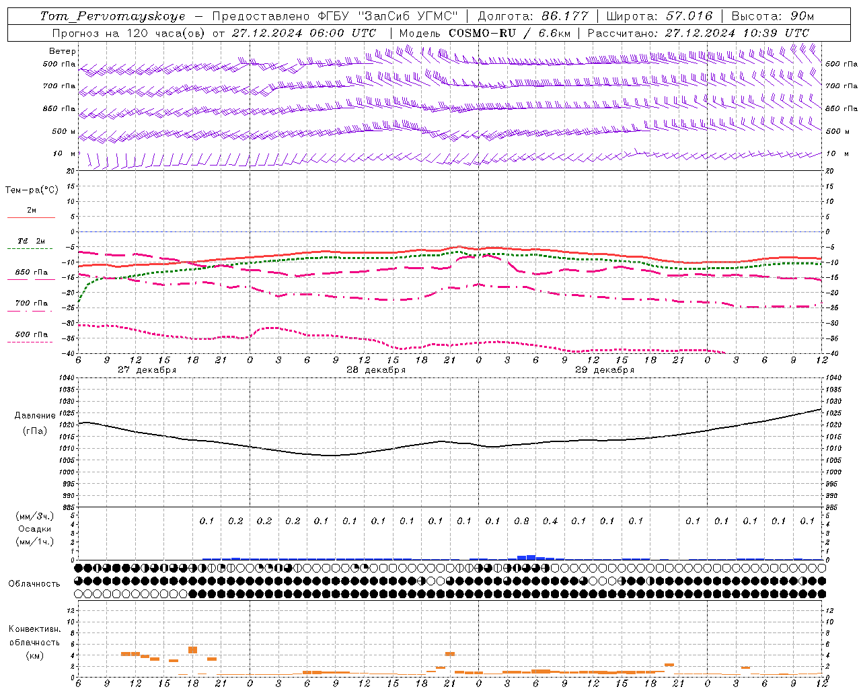Click the 'Конвективн.' convective cloud label
The image size is (861, 689).
34,628
